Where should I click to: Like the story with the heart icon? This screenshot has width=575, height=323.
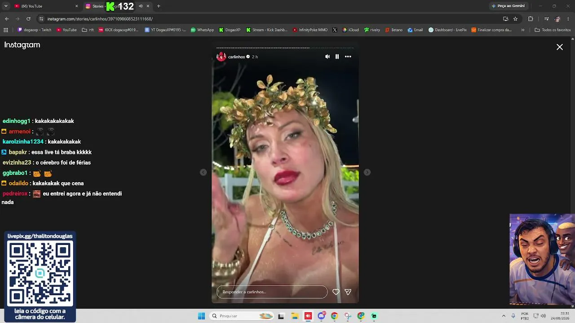(x=336, y=292)
